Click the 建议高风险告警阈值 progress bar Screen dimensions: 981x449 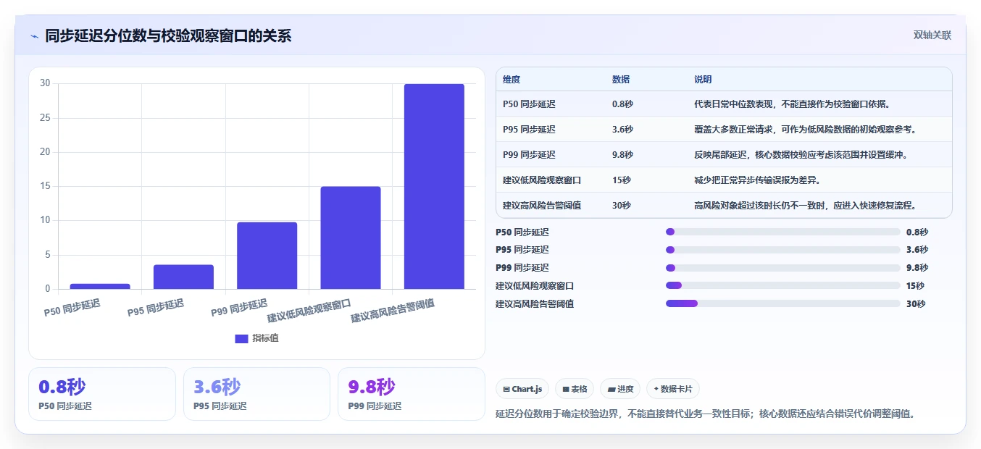(x=782, y=304)
